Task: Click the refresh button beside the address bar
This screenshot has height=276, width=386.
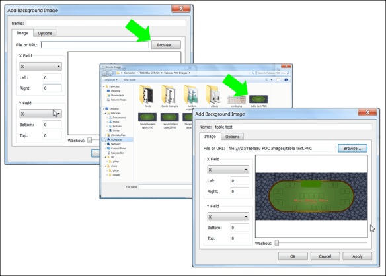Action: [253, 73]
